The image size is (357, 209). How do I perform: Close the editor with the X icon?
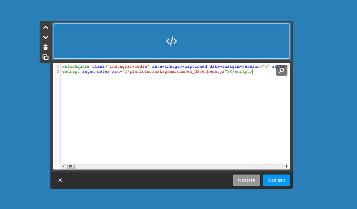tap(60, 180)
